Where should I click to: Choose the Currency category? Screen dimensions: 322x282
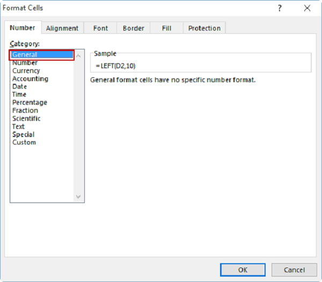pos(26,71)
